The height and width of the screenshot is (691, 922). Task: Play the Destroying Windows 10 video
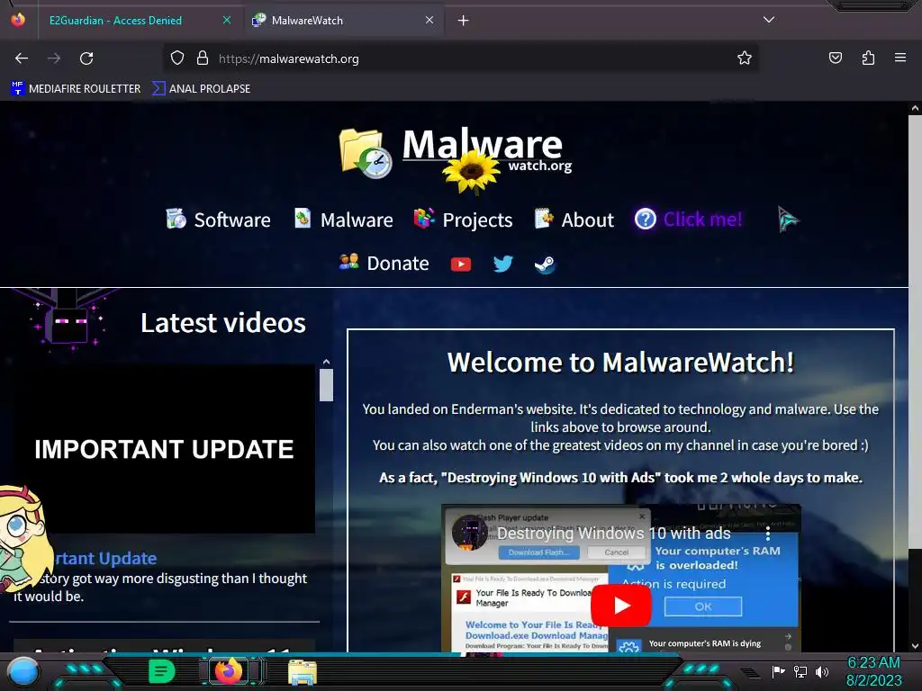tap(621, 606)
